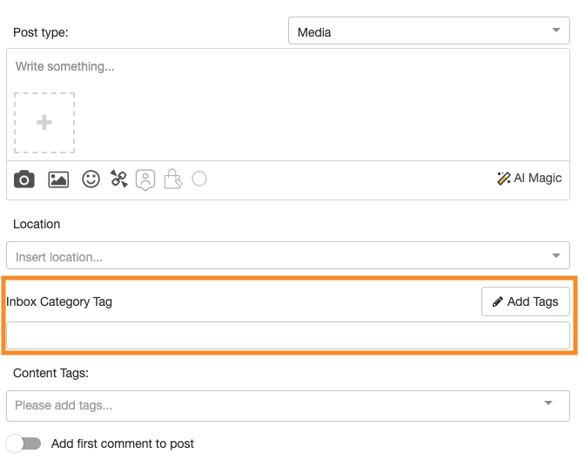
Task: Enable 'Add first comment to post' toggle
Action: tap(24, 443)
